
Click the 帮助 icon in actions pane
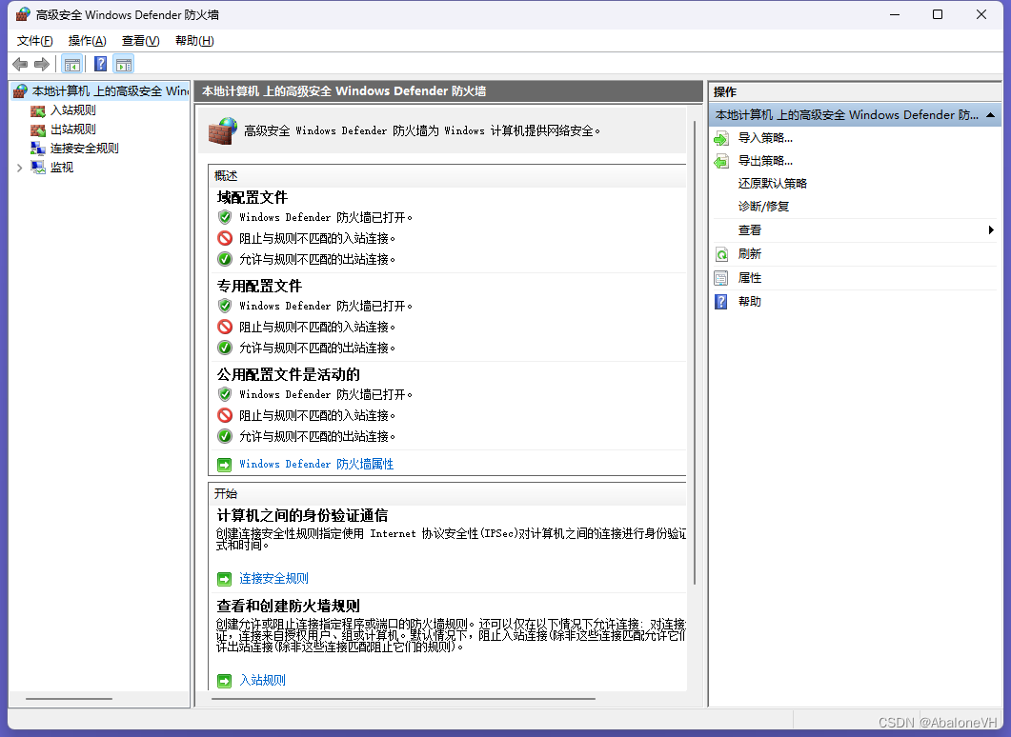click(721, 302)
